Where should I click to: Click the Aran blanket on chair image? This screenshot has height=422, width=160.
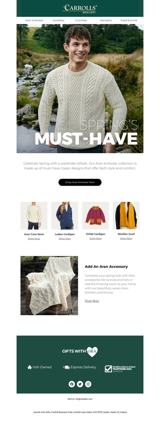[x=49, y=286]
